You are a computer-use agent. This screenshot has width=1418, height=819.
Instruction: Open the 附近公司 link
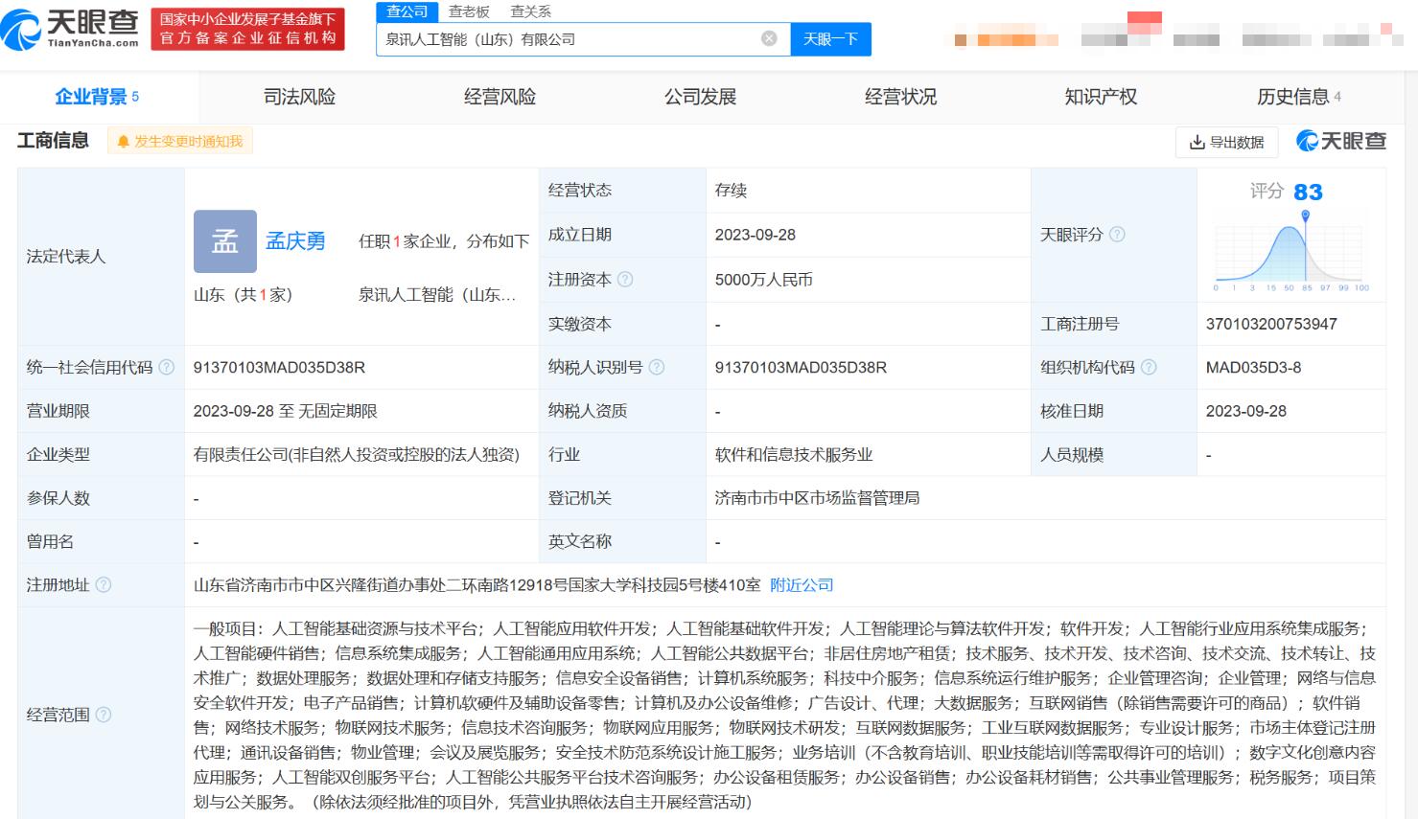802,584
